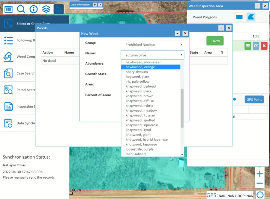The image size is (270, 199).
Task: Select knapweed, brown option
Action: point(151,96)
